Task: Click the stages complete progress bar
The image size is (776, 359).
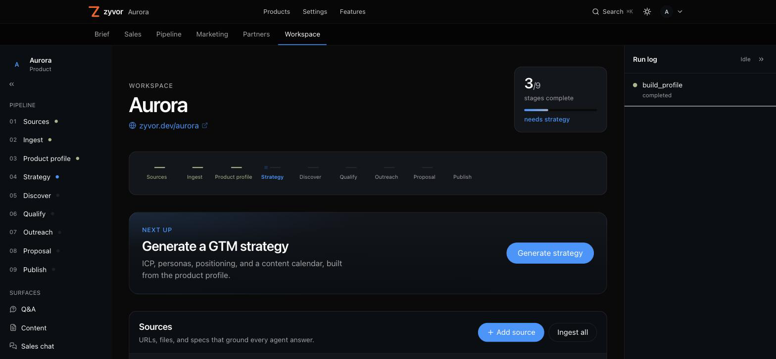Action: point(560,110)
